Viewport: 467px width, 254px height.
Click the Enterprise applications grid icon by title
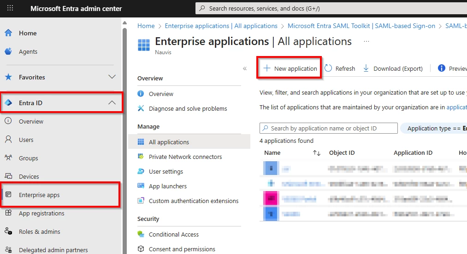click(143, 45)
